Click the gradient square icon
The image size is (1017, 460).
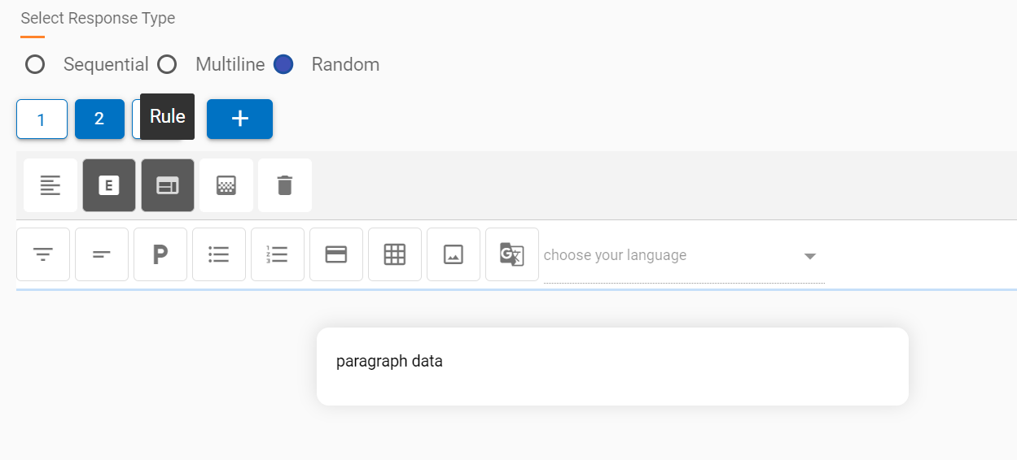click(226, 185)
